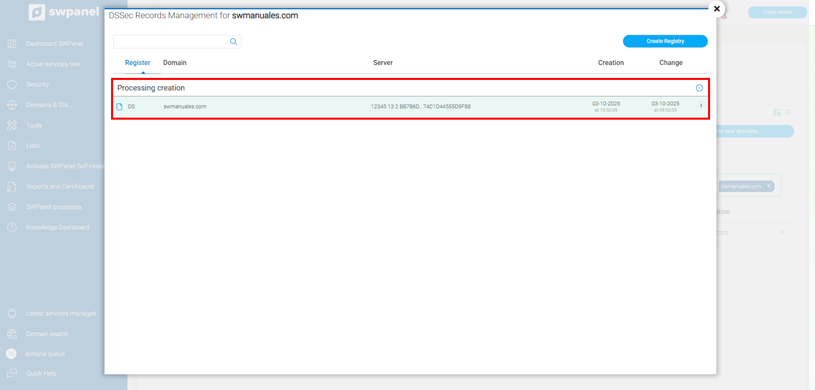Sort by the Creation column
This screenshot has height=390, width=815.
pos(611,63)
